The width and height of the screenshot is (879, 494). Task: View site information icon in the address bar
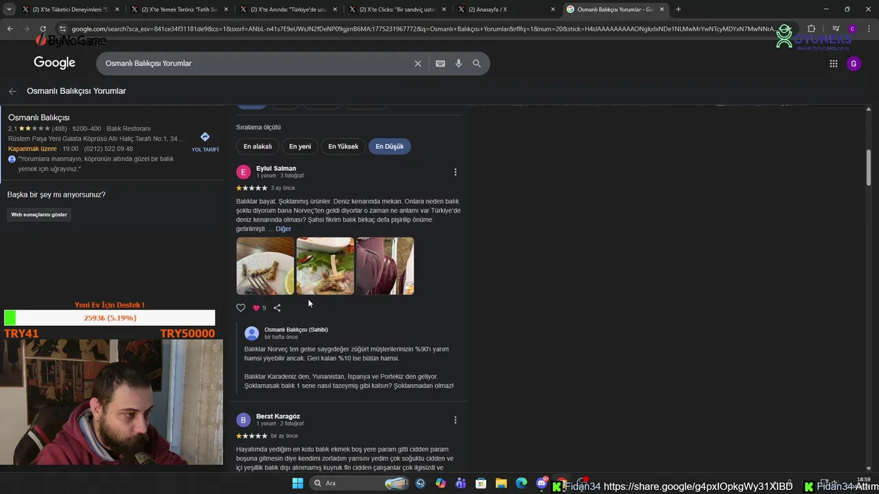(62, 29)
